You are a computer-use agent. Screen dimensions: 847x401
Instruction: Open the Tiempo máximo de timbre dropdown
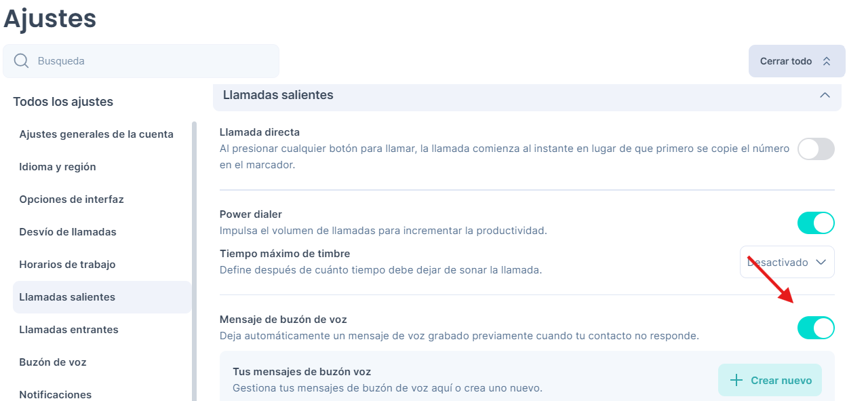(x=787, y=262)
